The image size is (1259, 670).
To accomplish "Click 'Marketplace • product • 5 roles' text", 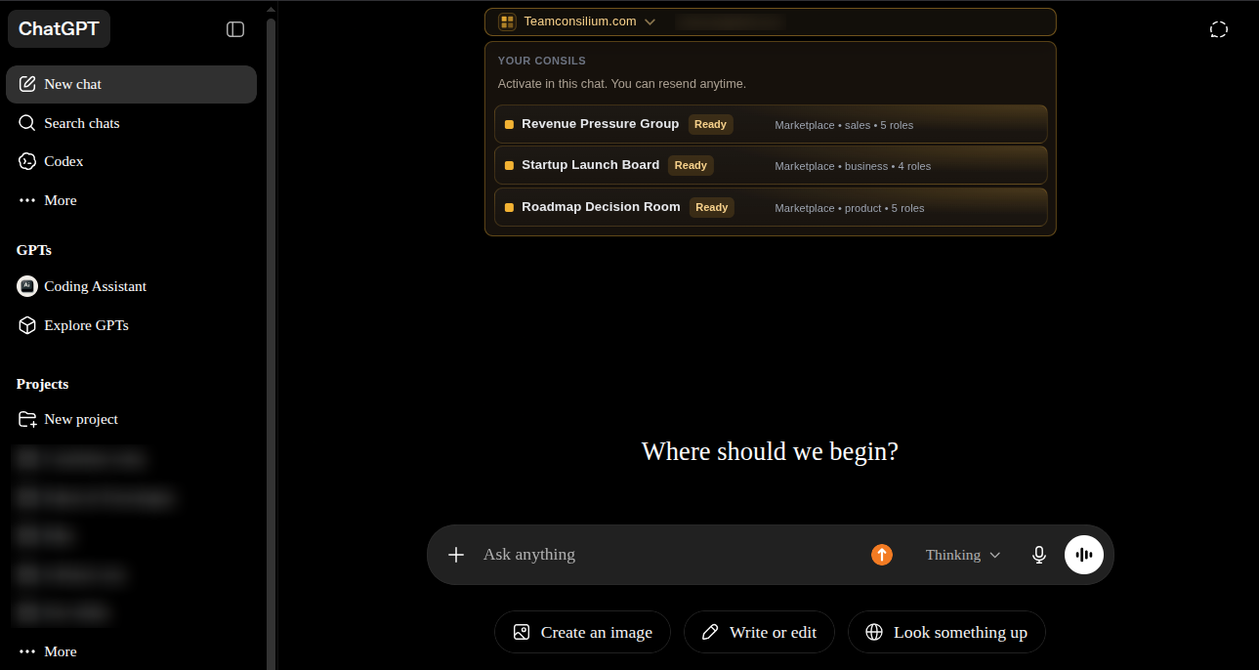I will pos(849,208).
